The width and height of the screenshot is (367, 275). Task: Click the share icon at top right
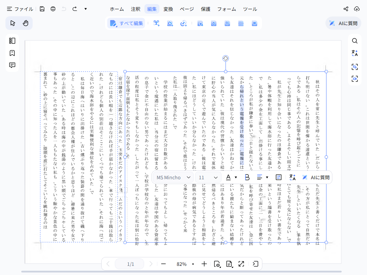[x=346, y=9]
